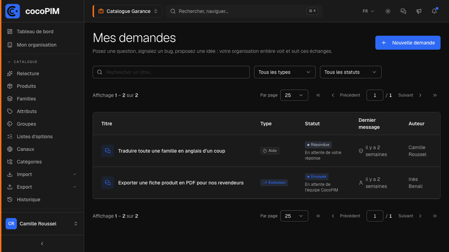Open the announcements megaphone icon
449x252 pixels.
tap(419, 11)
